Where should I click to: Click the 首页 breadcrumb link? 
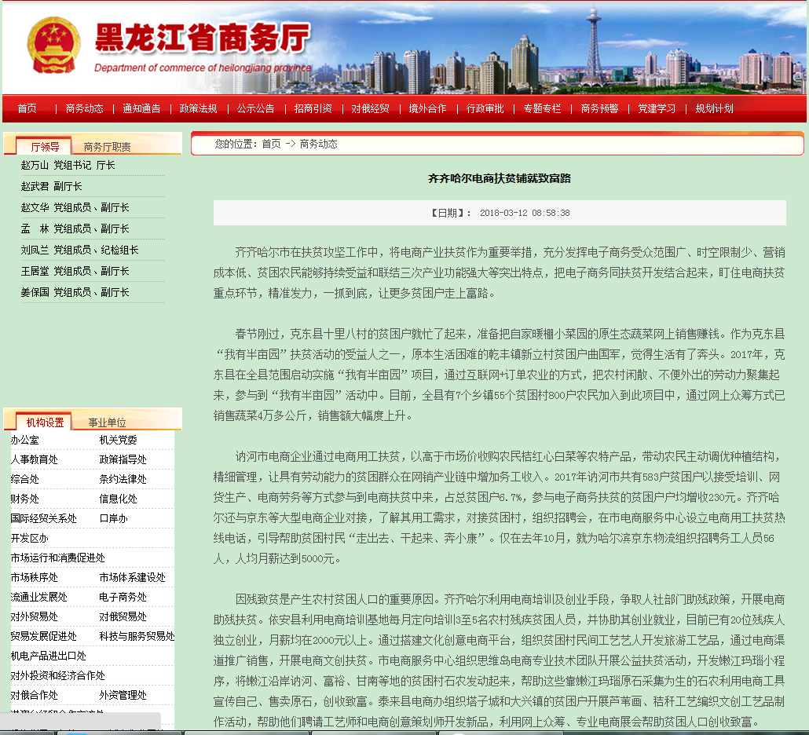click(x=272, y=144)
